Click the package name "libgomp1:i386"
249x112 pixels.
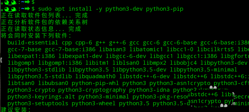point(60,63)
